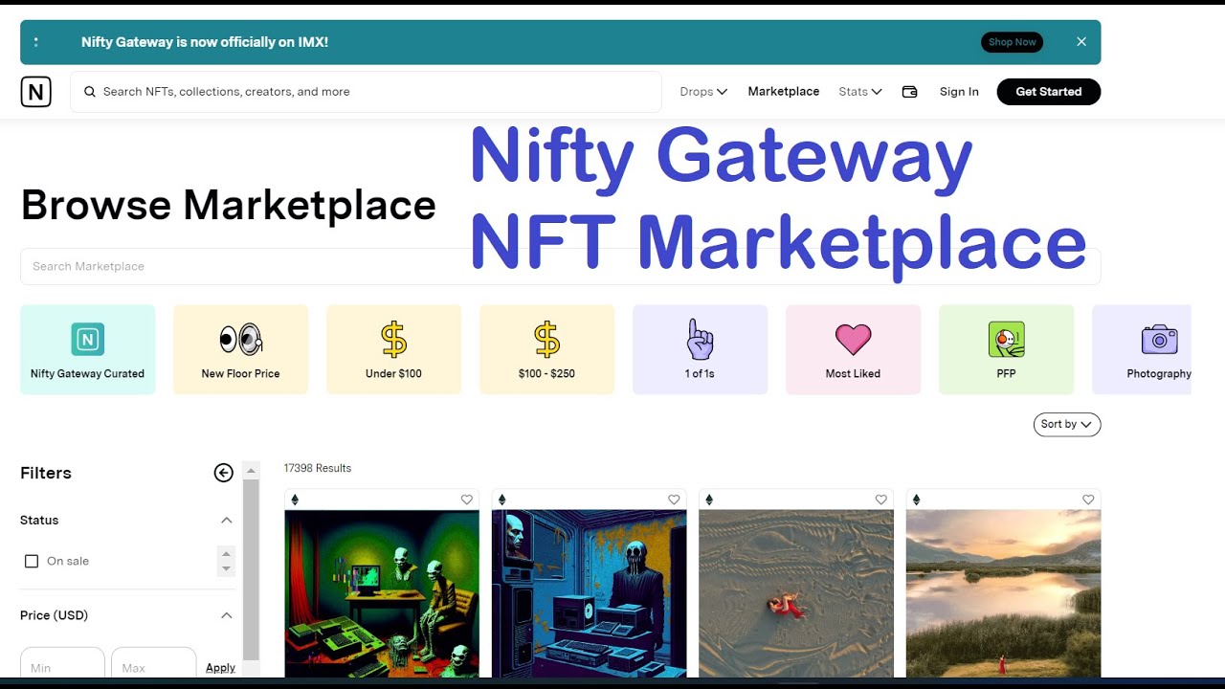Like the blue robot computer NFT

[674, 500]
